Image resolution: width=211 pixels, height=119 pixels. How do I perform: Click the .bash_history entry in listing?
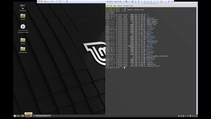[x=152, y=20]
